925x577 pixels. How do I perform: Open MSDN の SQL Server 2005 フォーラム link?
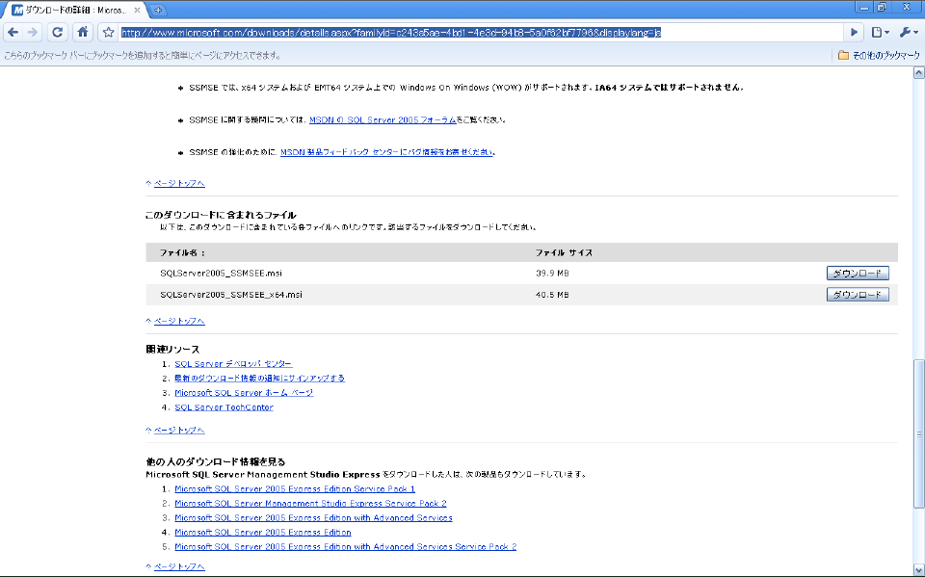(x=383, y=119)
